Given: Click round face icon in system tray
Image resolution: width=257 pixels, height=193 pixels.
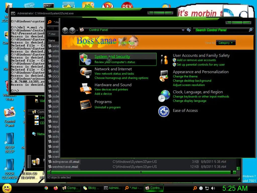Looking at the screenshot, I should pyautogui.click(x=201, y=188).
